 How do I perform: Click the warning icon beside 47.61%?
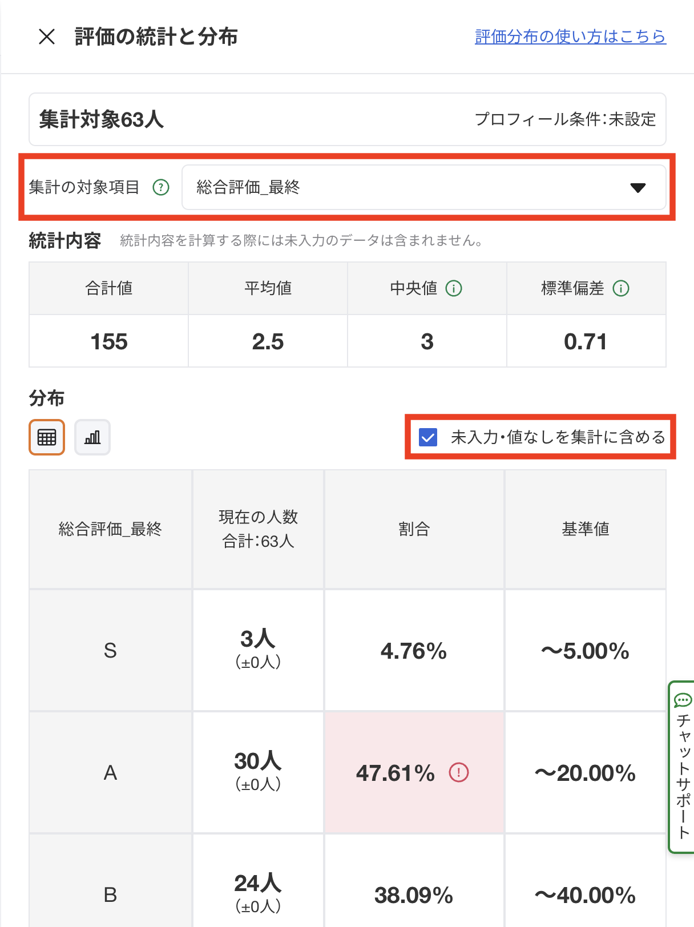(459, 773)
